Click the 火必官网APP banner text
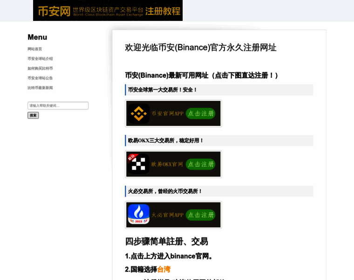 point(168,215)
